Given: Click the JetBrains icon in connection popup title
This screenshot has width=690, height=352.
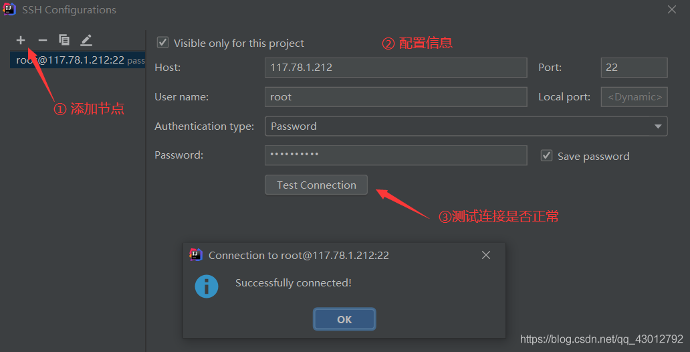Looking at the screenshot, I should click(196, 255).
